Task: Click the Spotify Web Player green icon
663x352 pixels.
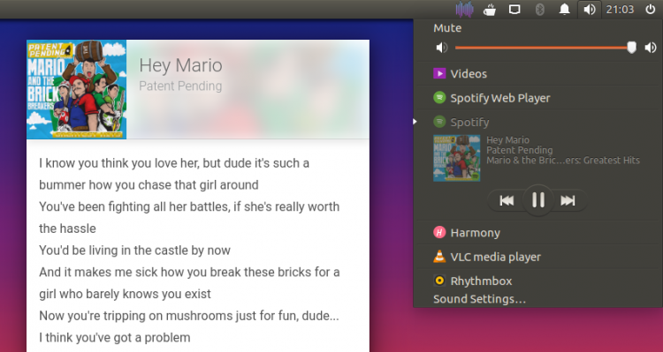Action: coord(439,98)
